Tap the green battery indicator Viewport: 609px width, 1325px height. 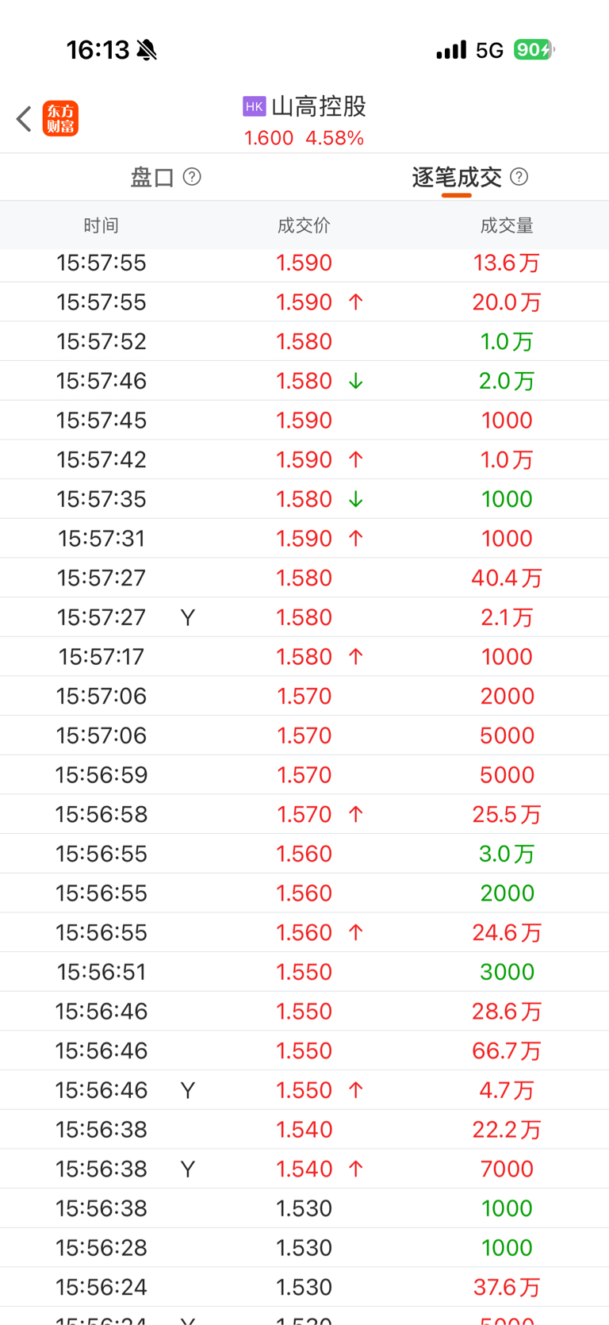tap(534, 50)
